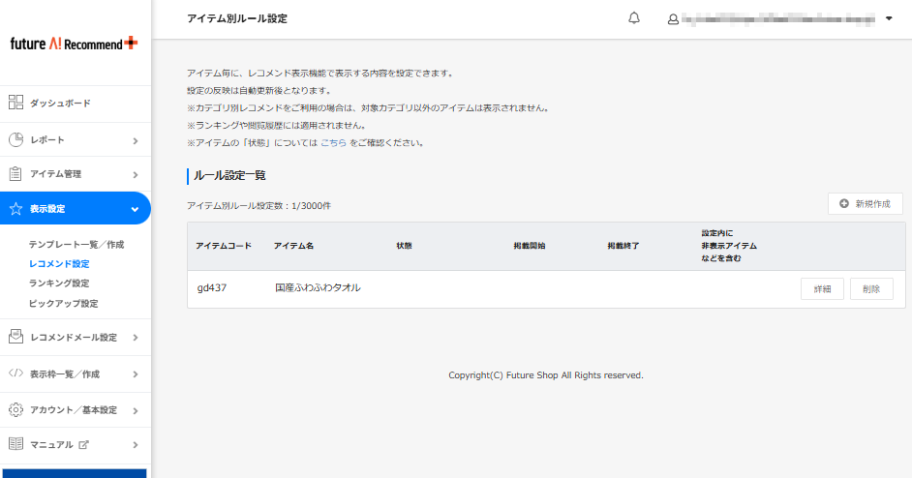Screen dimensions: 912x478
Task: Open ピックアップ設定 submenu link
Action: coord(63,303)
